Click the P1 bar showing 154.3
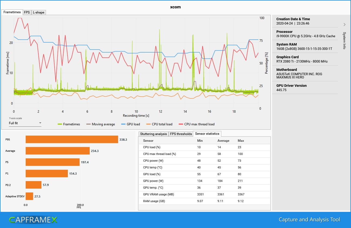351x228 pixels. [x=47, y=173]
